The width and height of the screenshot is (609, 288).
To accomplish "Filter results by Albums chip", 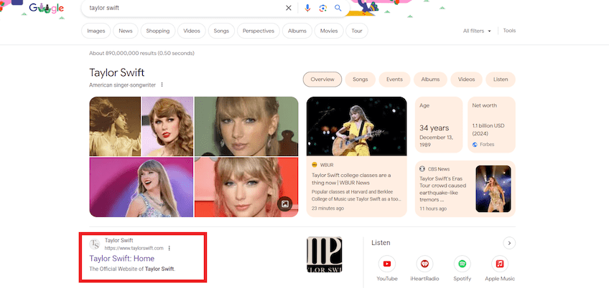I will click(297, 31).
